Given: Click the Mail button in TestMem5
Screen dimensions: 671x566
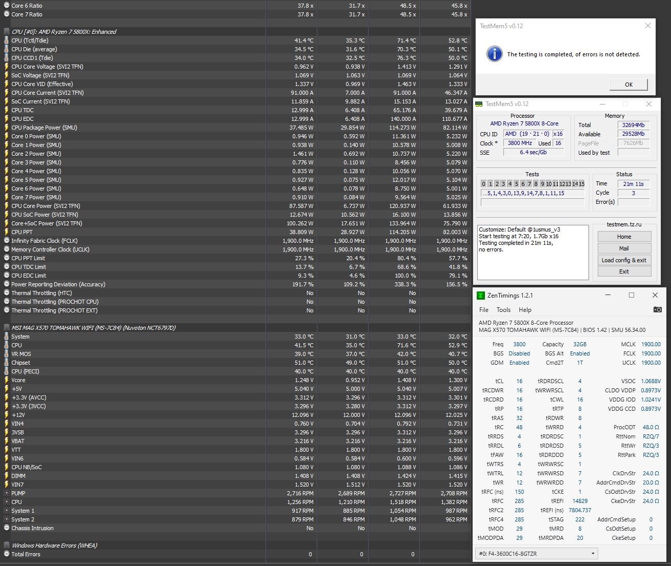Looking at the screenshot, I should tap(624, 248).
